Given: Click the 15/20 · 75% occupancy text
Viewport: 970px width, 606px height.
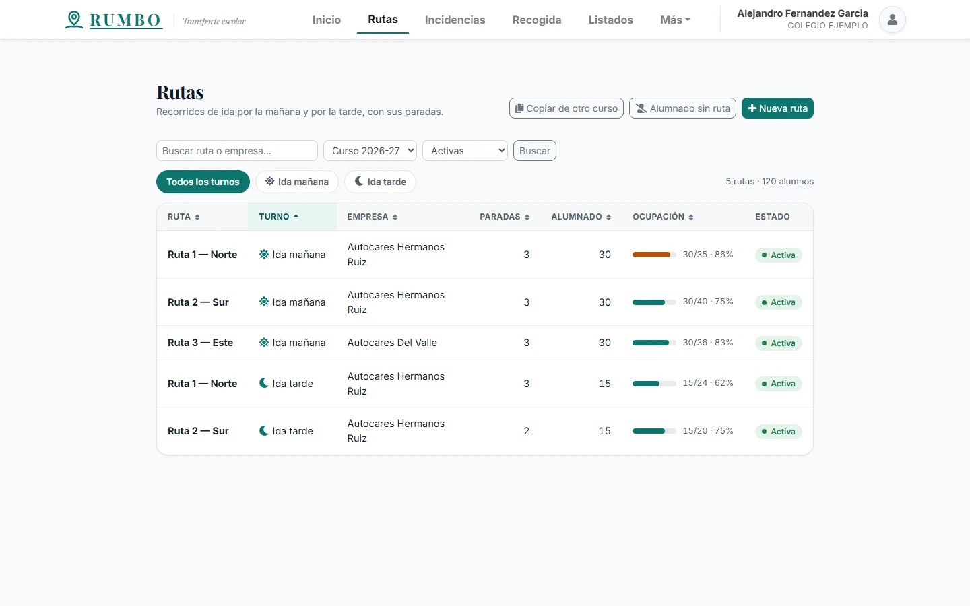Looking at the screenshot, I should tap(708, 431).
